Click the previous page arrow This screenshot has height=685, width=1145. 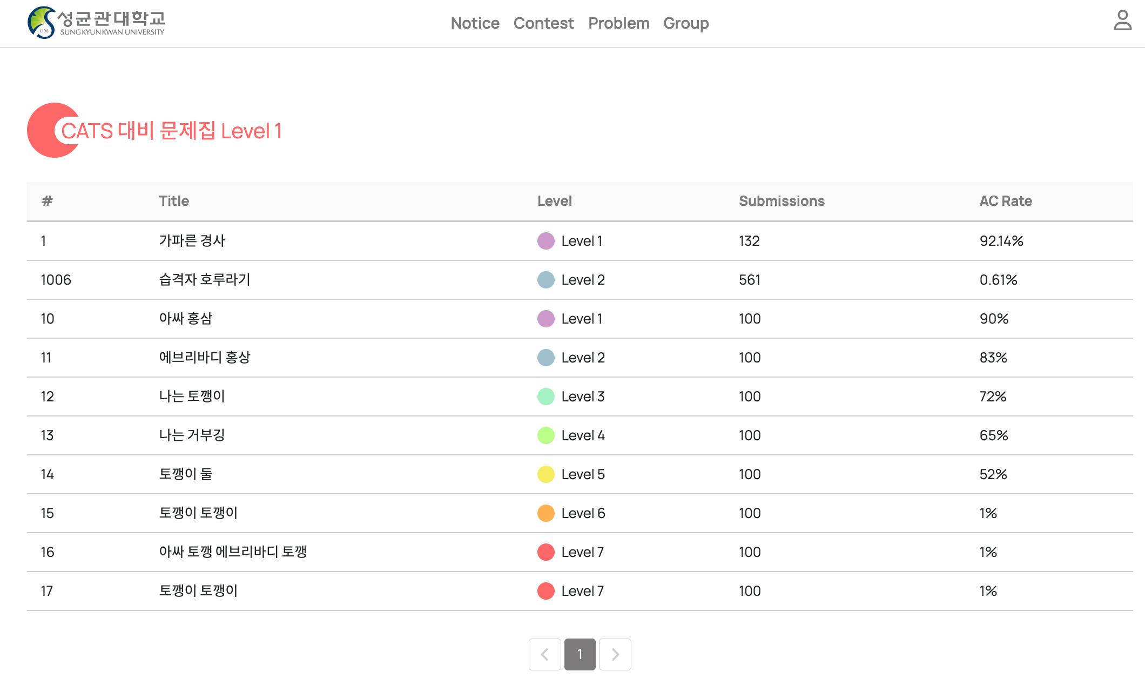pos(544,654)
